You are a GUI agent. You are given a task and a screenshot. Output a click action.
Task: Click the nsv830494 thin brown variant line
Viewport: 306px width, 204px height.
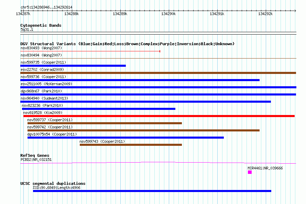[158, 58]
